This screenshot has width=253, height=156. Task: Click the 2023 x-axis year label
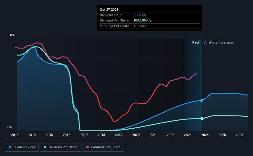(x=188, y=135)
